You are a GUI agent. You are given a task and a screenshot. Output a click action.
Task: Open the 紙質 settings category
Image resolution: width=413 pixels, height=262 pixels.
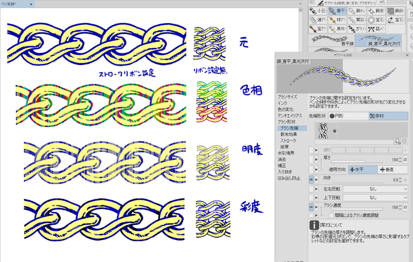point(284,147)
